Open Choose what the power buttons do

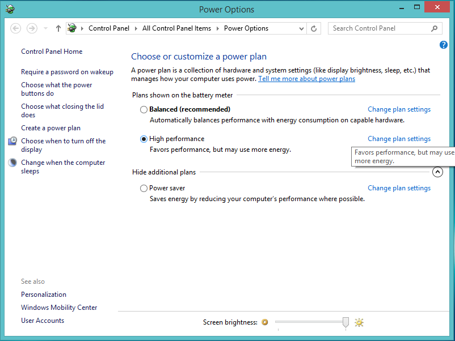(57, 89)
